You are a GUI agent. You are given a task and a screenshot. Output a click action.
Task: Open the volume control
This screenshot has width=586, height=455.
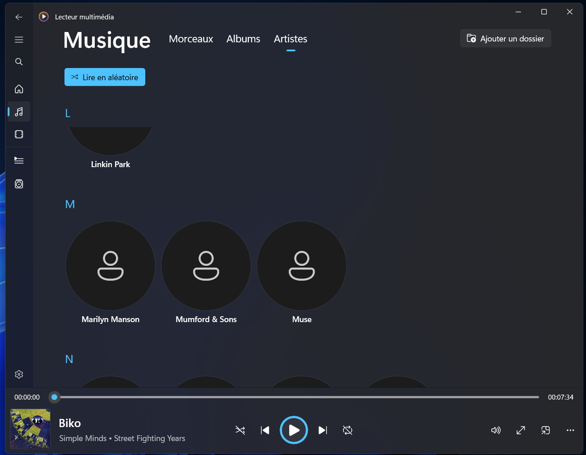(496, 430)
